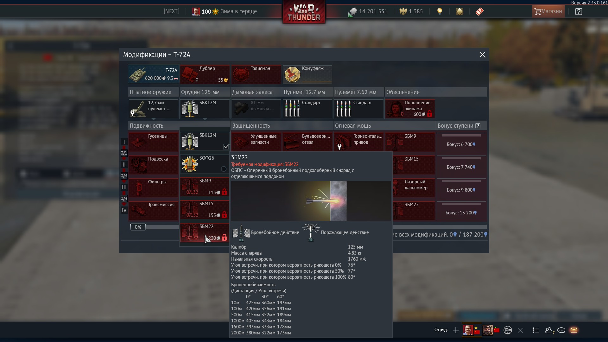The height and width of the screenshot is (342, 608).
Task: Open the gold diamond icon in top bar
Action: pyautogui.click(x=459, y=12)
